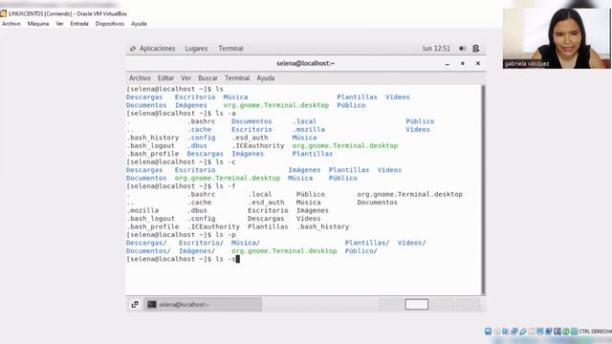Image resolution: width=612 pixels, height=344 pixels.
Task: Click the show-desktop icon in bottom panel
Action: click(x=135, y=304)
